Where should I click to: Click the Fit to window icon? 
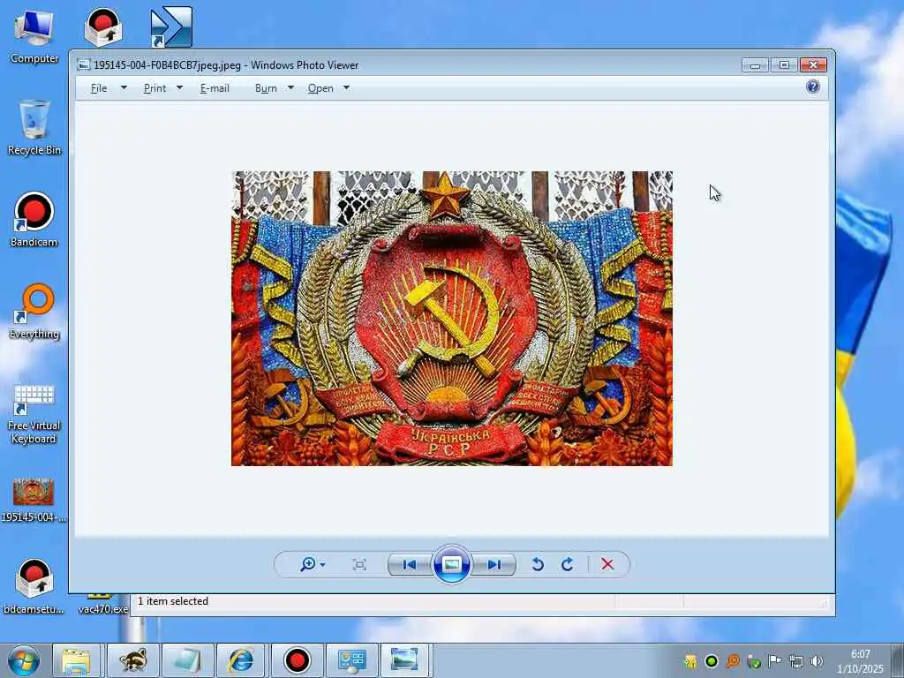click(359, 564)
